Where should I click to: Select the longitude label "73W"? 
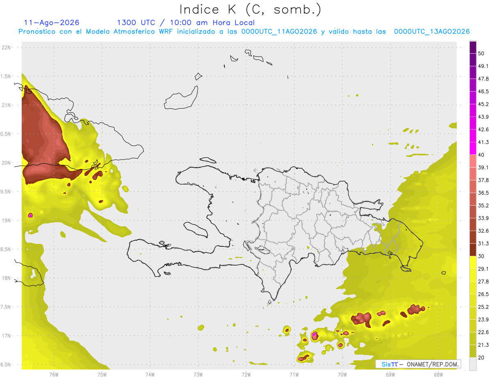tap(198, 374)
